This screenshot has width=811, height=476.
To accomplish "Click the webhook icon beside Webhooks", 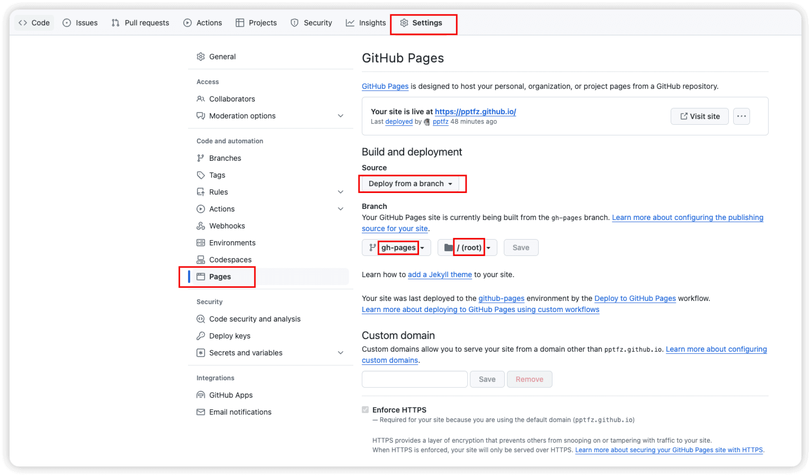I will tap(201, 226).
